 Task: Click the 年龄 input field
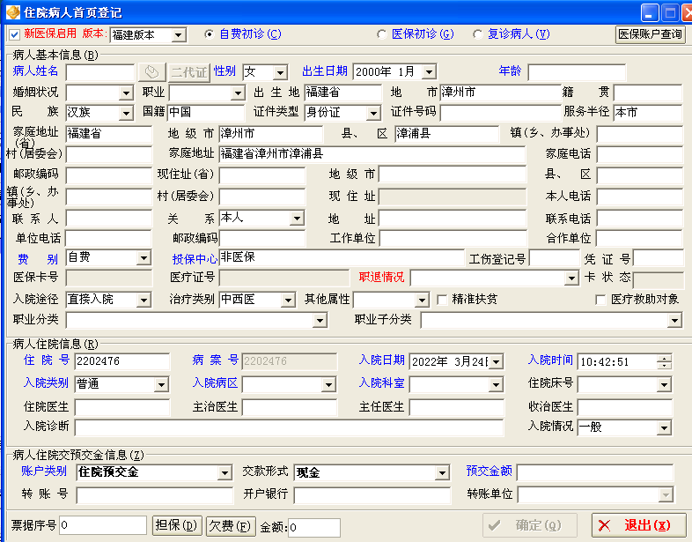point(577,72)
